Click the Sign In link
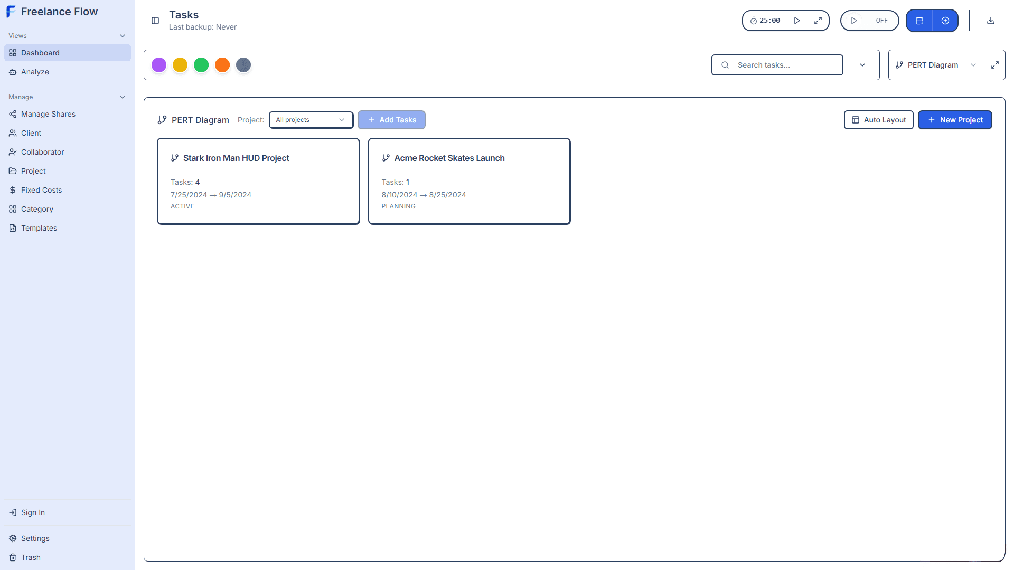This screenshot has width=1014, height=570. (x=68, y=512)
